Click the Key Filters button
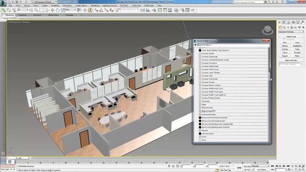Image resolution: width=306 pixels, height=172 pixels. pyautogui.click(x=262, y=170)
